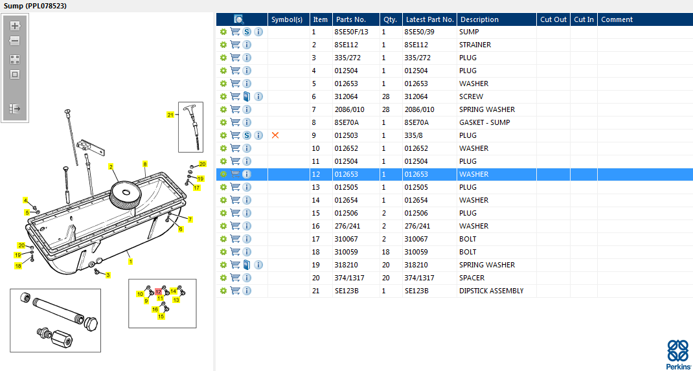
Task: Click the Description column header
Action: pyautogui.click(x=479, y=19)
